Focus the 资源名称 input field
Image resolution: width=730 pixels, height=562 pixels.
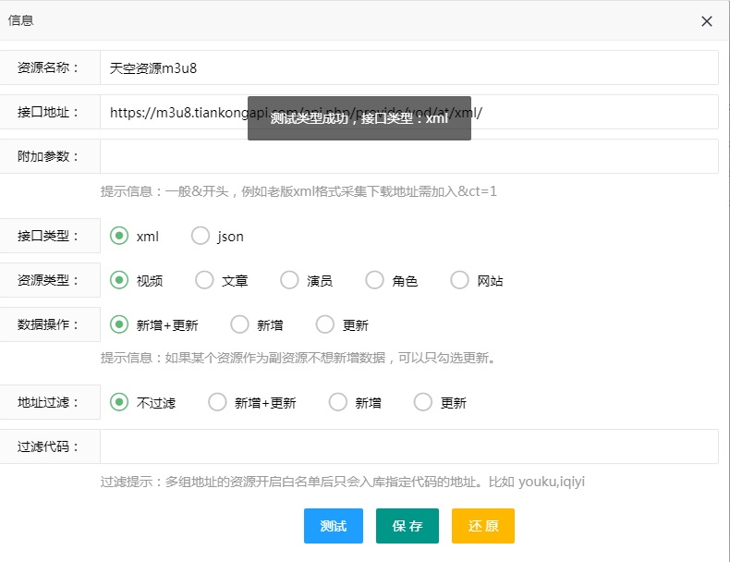point(408,67)
